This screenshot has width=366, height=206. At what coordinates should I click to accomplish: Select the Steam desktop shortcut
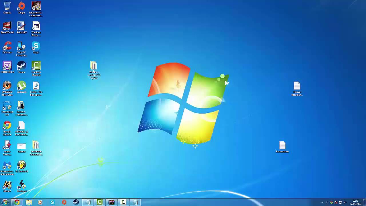[x=21, y=68]
